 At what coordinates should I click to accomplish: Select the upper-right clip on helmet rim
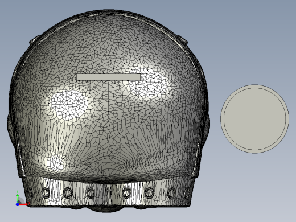183,40
